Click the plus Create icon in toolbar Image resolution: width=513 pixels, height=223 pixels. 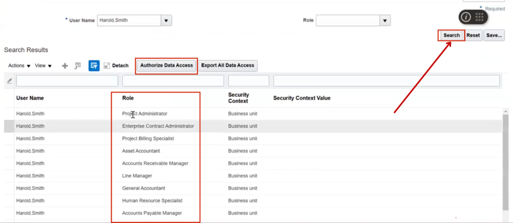tap(65, 65)
